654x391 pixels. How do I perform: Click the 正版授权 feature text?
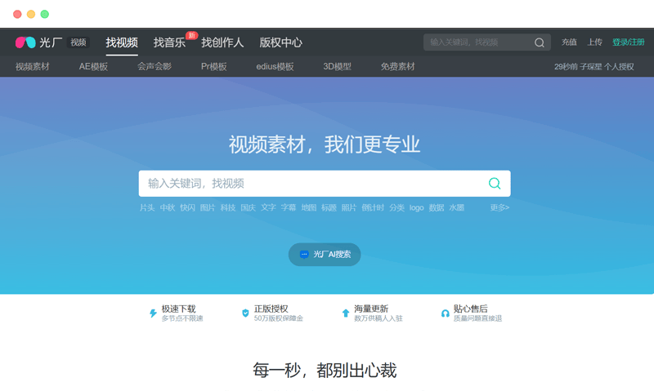tap(271, 309)
